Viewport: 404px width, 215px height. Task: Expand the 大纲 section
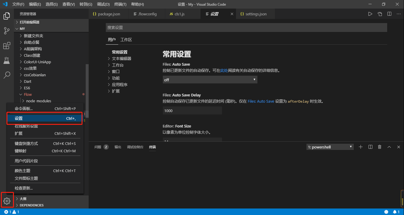tap(51, 199)
